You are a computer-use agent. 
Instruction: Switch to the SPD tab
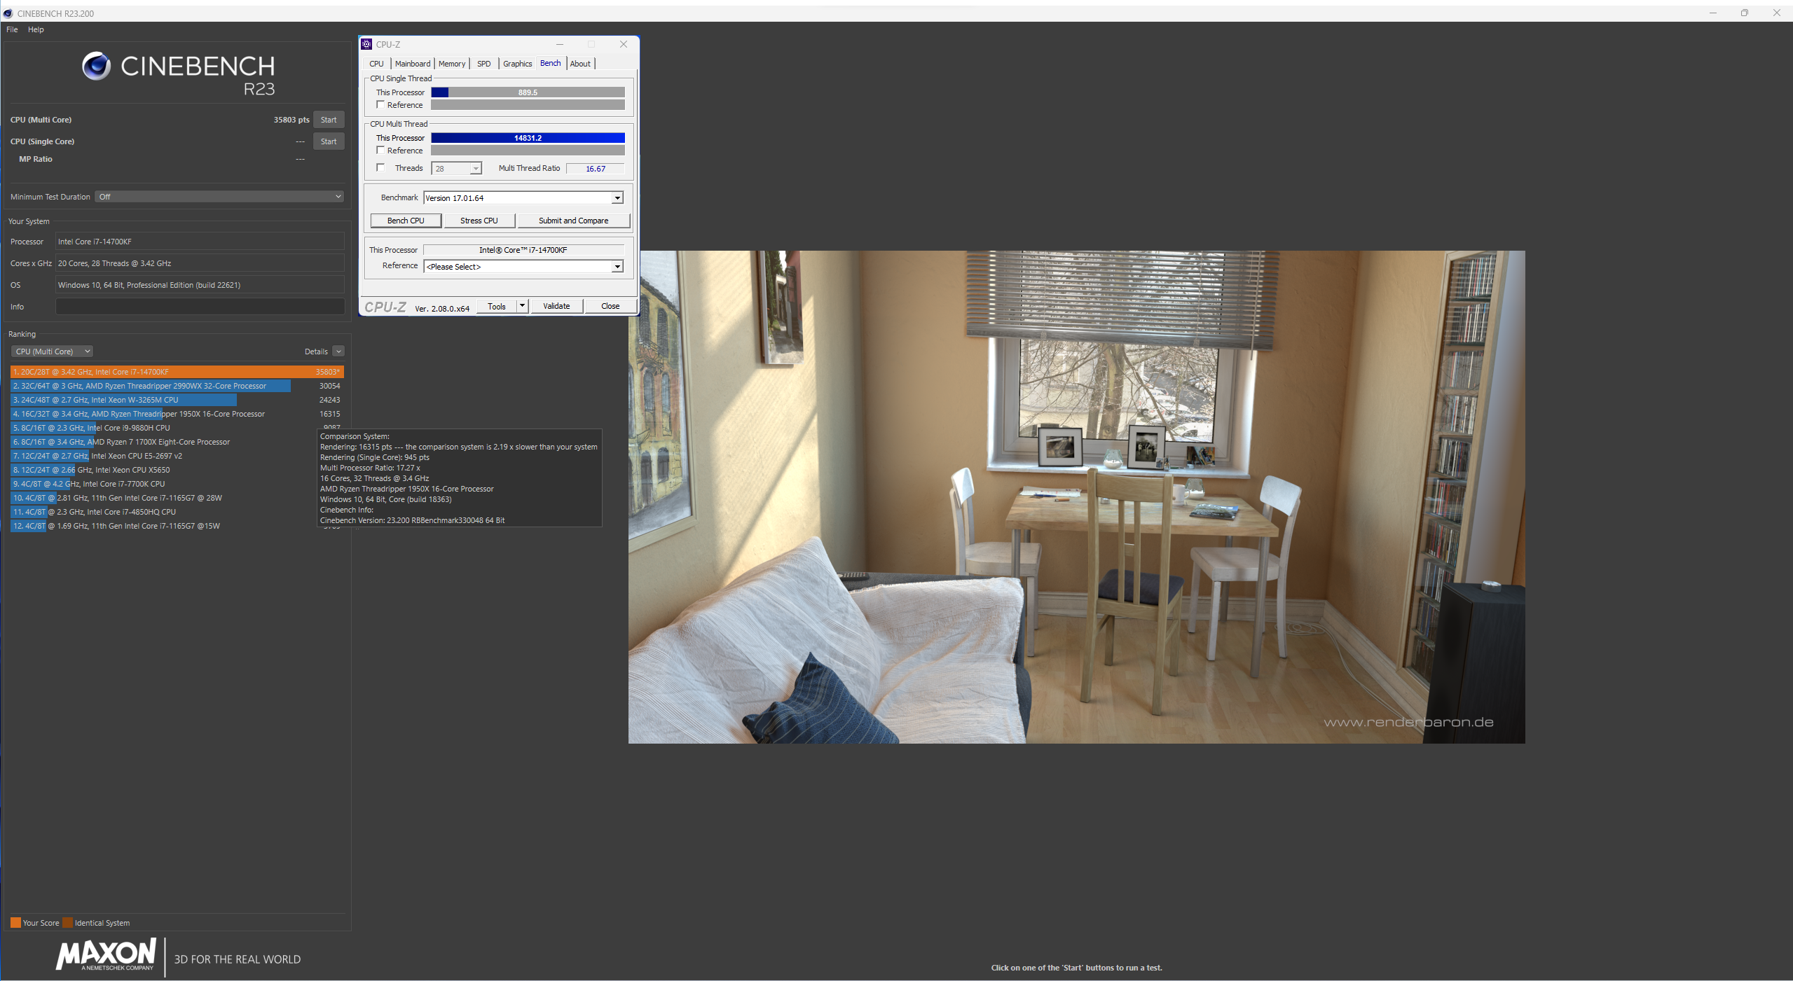[x=484, y=64]
